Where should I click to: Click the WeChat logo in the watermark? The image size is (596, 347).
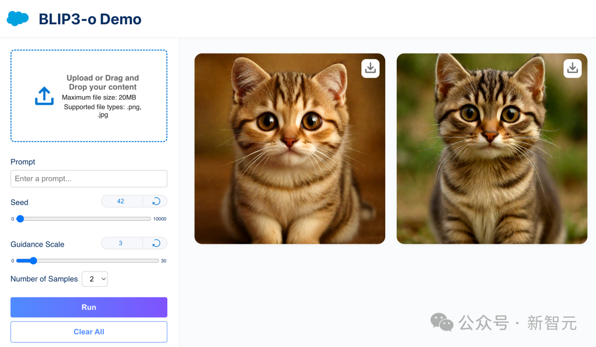click(x=441, y=322)
